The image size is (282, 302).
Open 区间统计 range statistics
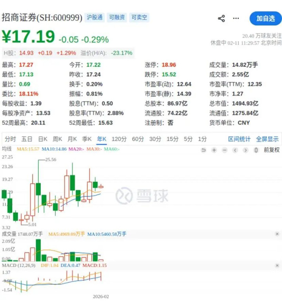[239, 139]
